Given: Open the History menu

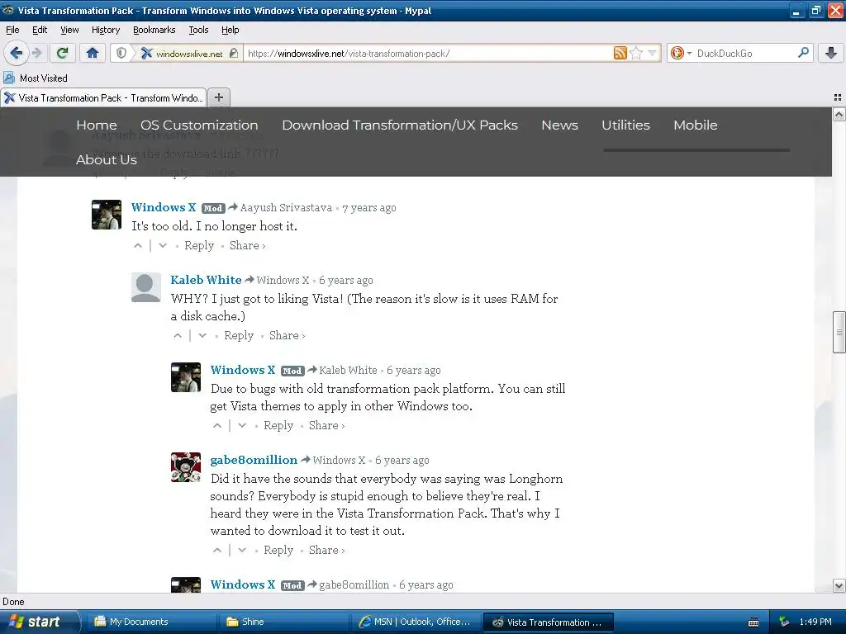Looking at the screenshot, I should point(106,31).
